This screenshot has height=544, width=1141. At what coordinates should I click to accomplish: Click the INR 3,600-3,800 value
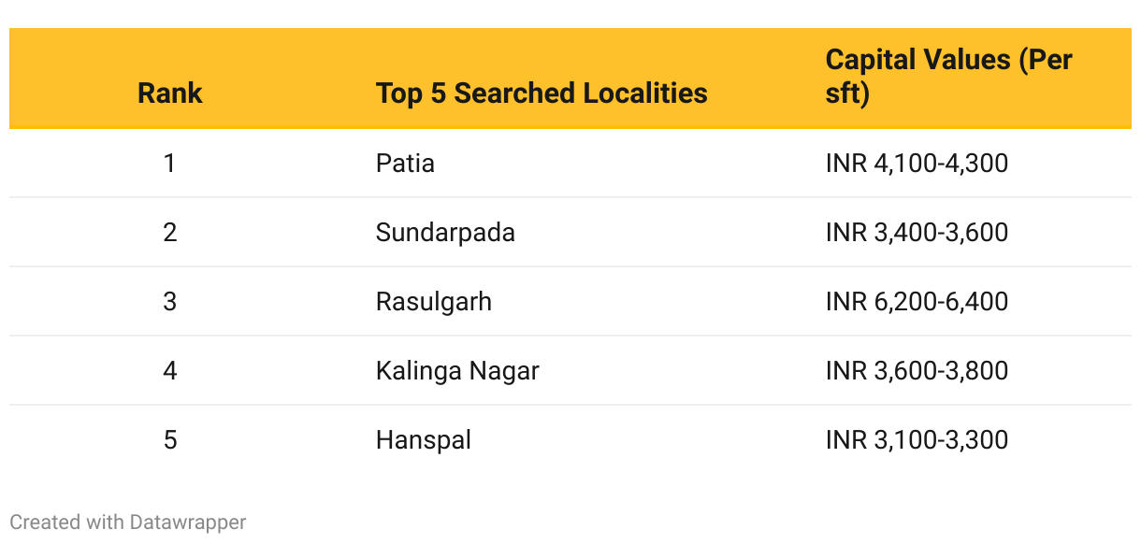coord(917,370)
